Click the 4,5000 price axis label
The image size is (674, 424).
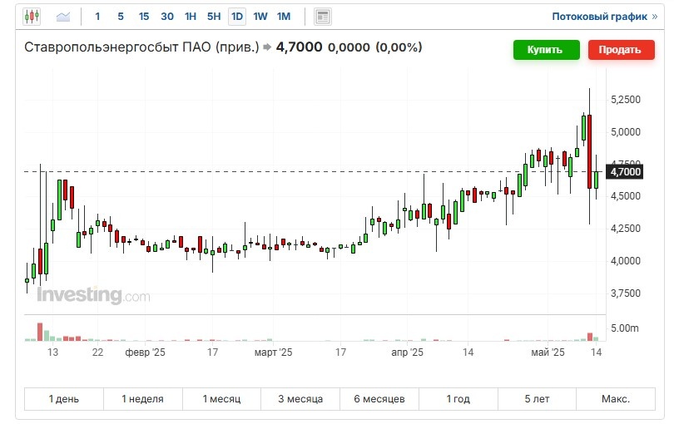[x=626, y=196]
